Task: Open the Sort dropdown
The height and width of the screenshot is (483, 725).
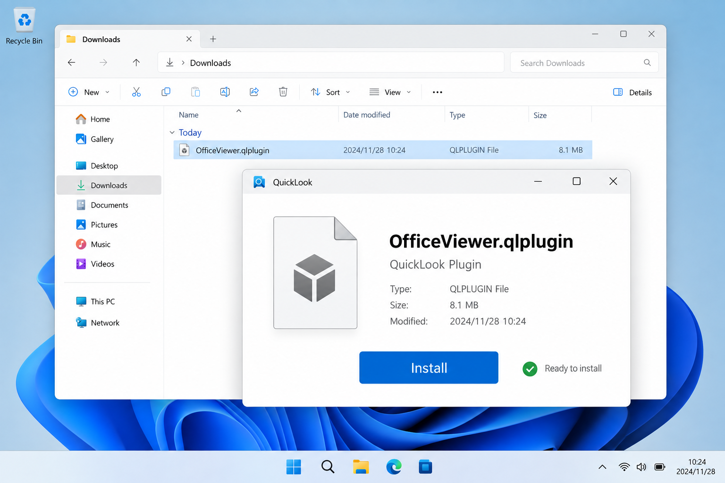Action: pos(330,92)
